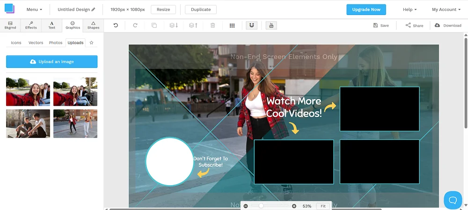The width and height of the screenshot is (468, 210).
Task: Open the favorites star tab
Action: (91, 43)
